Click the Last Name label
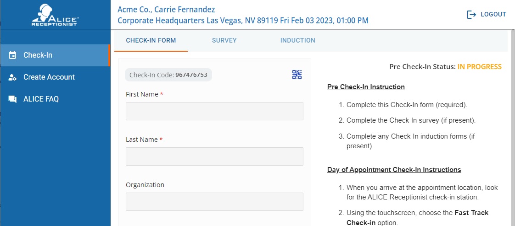Viewport: 515px width, 226px height. click(144, 140)
